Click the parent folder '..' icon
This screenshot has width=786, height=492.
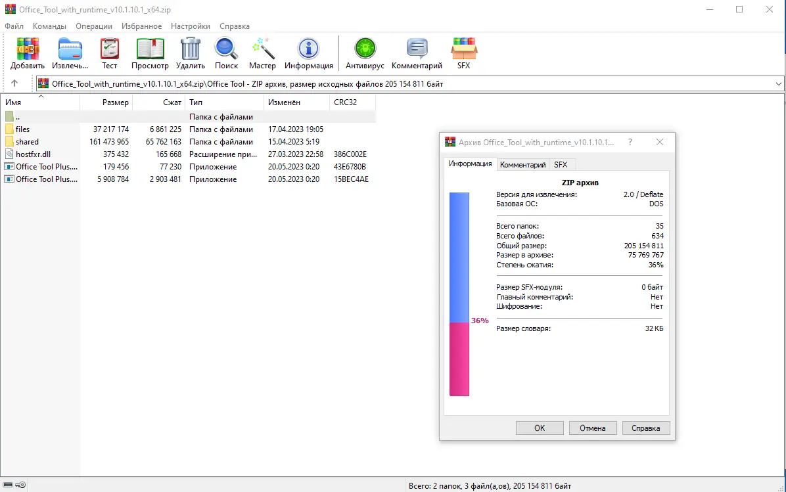pos(9,117)
